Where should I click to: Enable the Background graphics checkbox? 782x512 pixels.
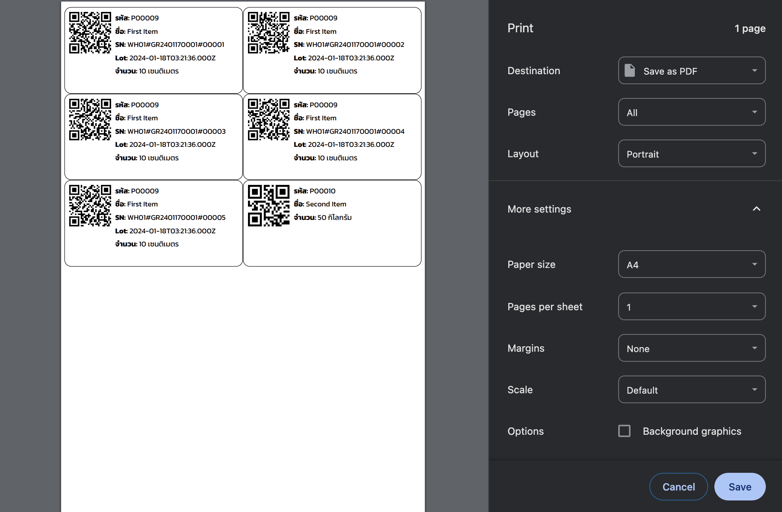pyautogui.click(x=624, y=431)
